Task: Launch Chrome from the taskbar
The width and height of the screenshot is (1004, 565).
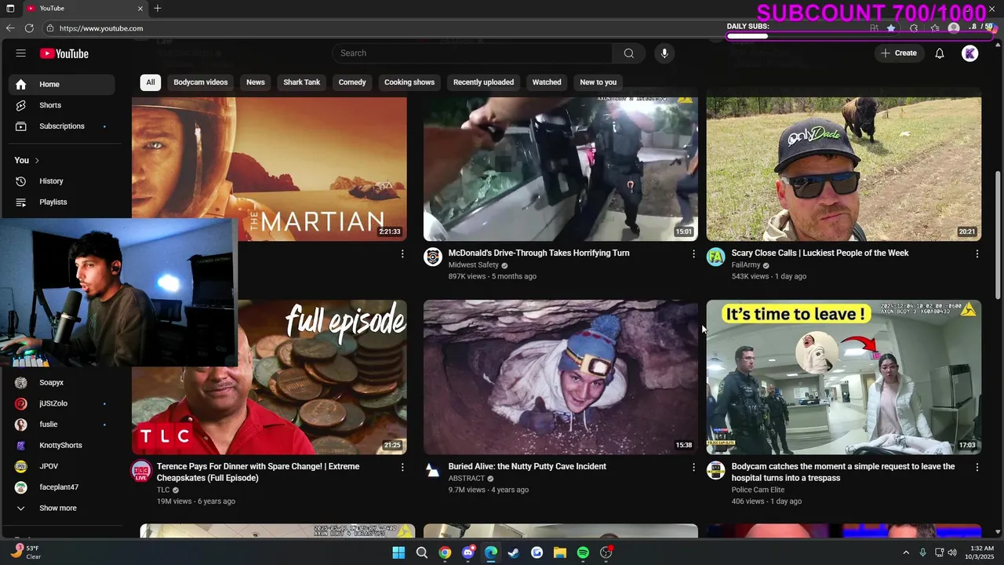Action: point(445,552)
